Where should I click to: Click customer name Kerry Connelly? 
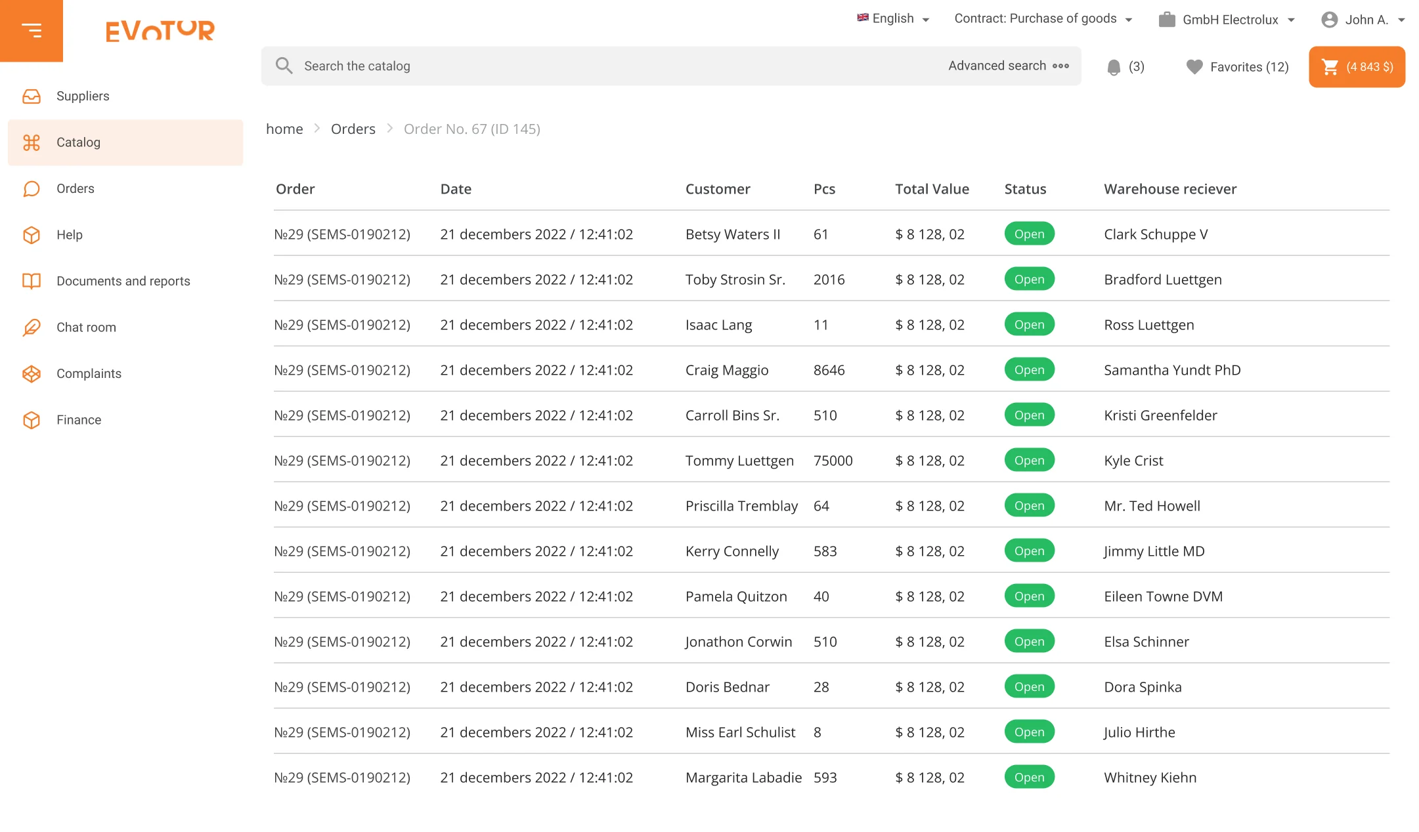(x=732, y=551)
